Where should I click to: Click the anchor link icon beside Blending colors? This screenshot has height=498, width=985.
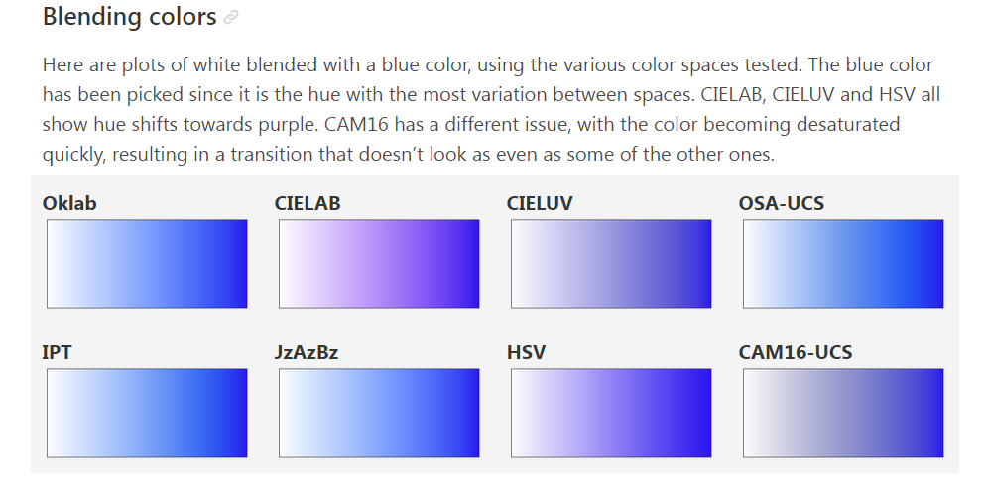231,18
